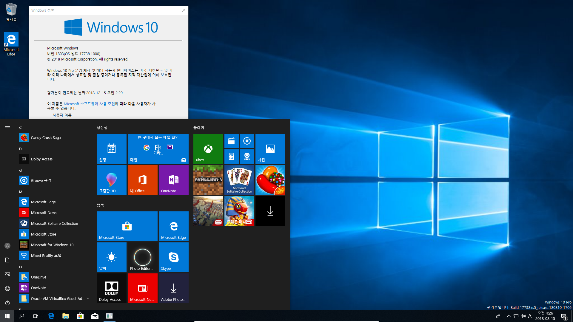Open Settings gear in Start rail
This screenshot has width=573, height=322.
7,289
